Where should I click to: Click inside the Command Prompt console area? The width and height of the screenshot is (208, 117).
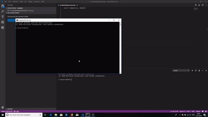(67, 48)
